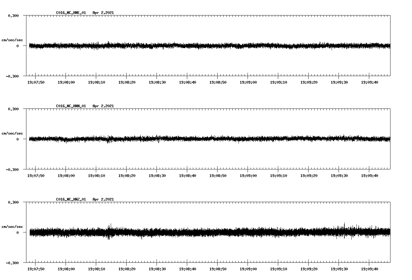The width and height of the screenshot is (412, 280).
Task: Click the C016_NC_HNN_01 channel label
Action: (x=70, y=106)
